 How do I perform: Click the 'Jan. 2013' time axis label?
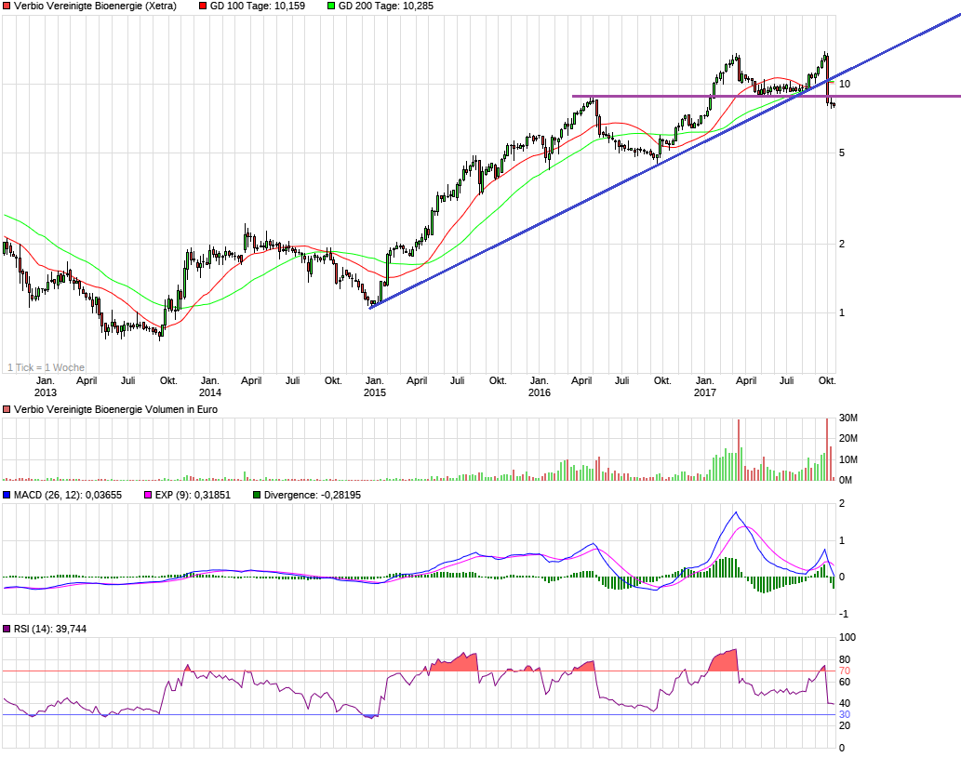(x=46, y=387)
